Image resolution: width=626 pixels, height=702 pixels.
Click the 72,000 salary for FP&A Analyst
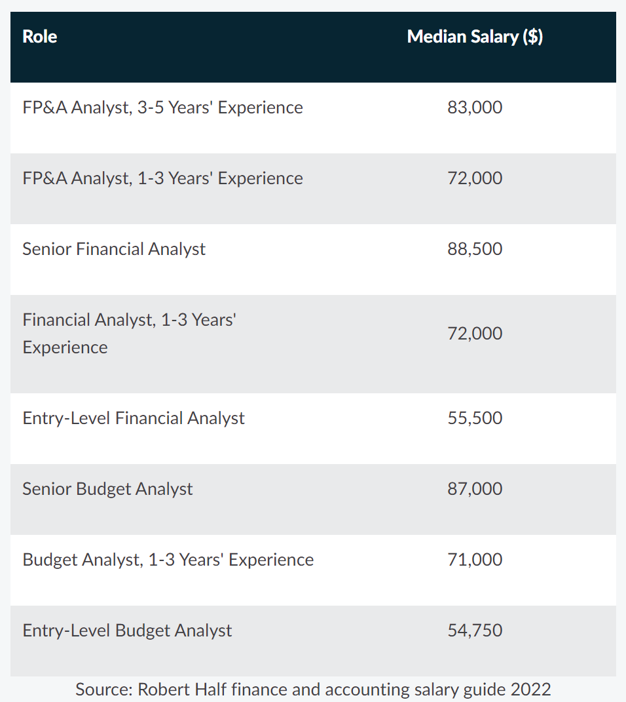[x=475, y=178]
